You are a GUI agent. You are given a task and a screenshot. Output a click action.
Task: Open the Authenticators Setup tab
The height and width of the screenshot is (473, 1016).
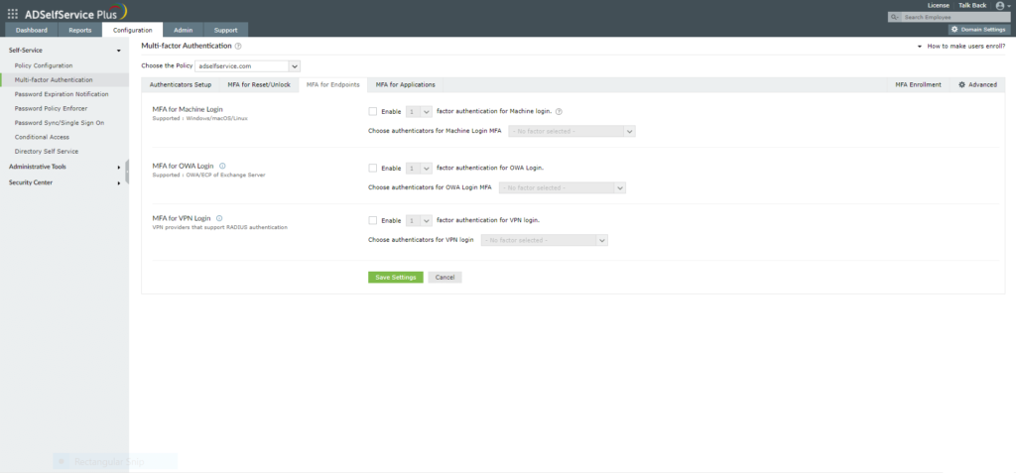click(181, 85)
